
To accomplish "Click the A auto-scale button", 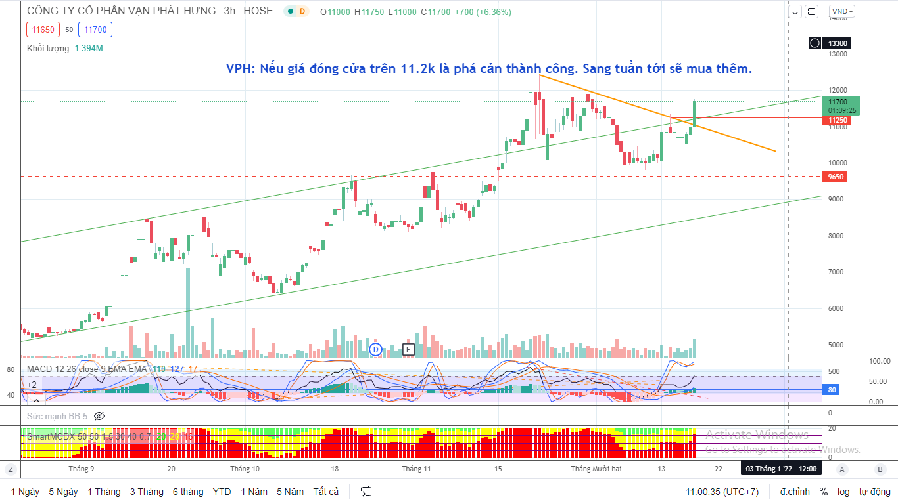I will pyautogui.click(x=841, y=469).
